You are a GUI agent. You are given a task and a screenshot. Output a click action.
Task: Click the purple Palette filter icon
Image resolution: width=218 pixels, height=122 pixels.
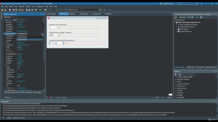coord(180,75)
